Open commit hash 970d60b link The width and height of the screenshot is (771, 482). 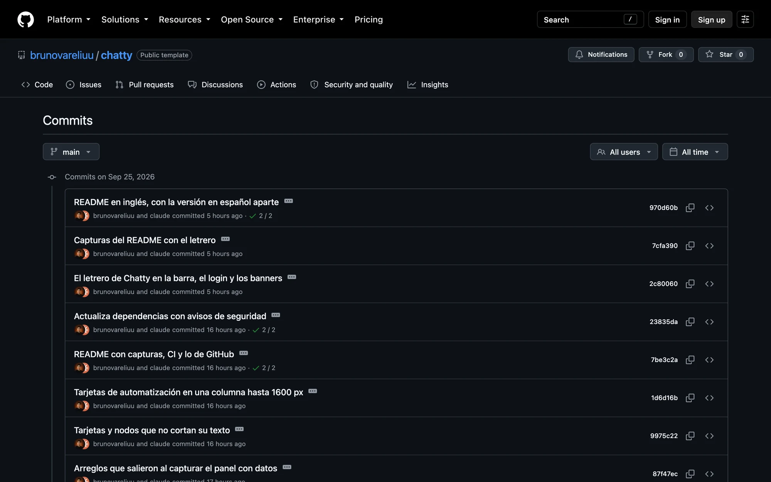pyautogui.click(x=663, y=208)
